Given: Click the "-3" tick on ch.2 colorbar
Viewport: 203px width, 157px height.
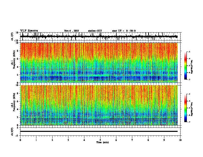Looking at the screenshot, I should click(x=189, y=94).
